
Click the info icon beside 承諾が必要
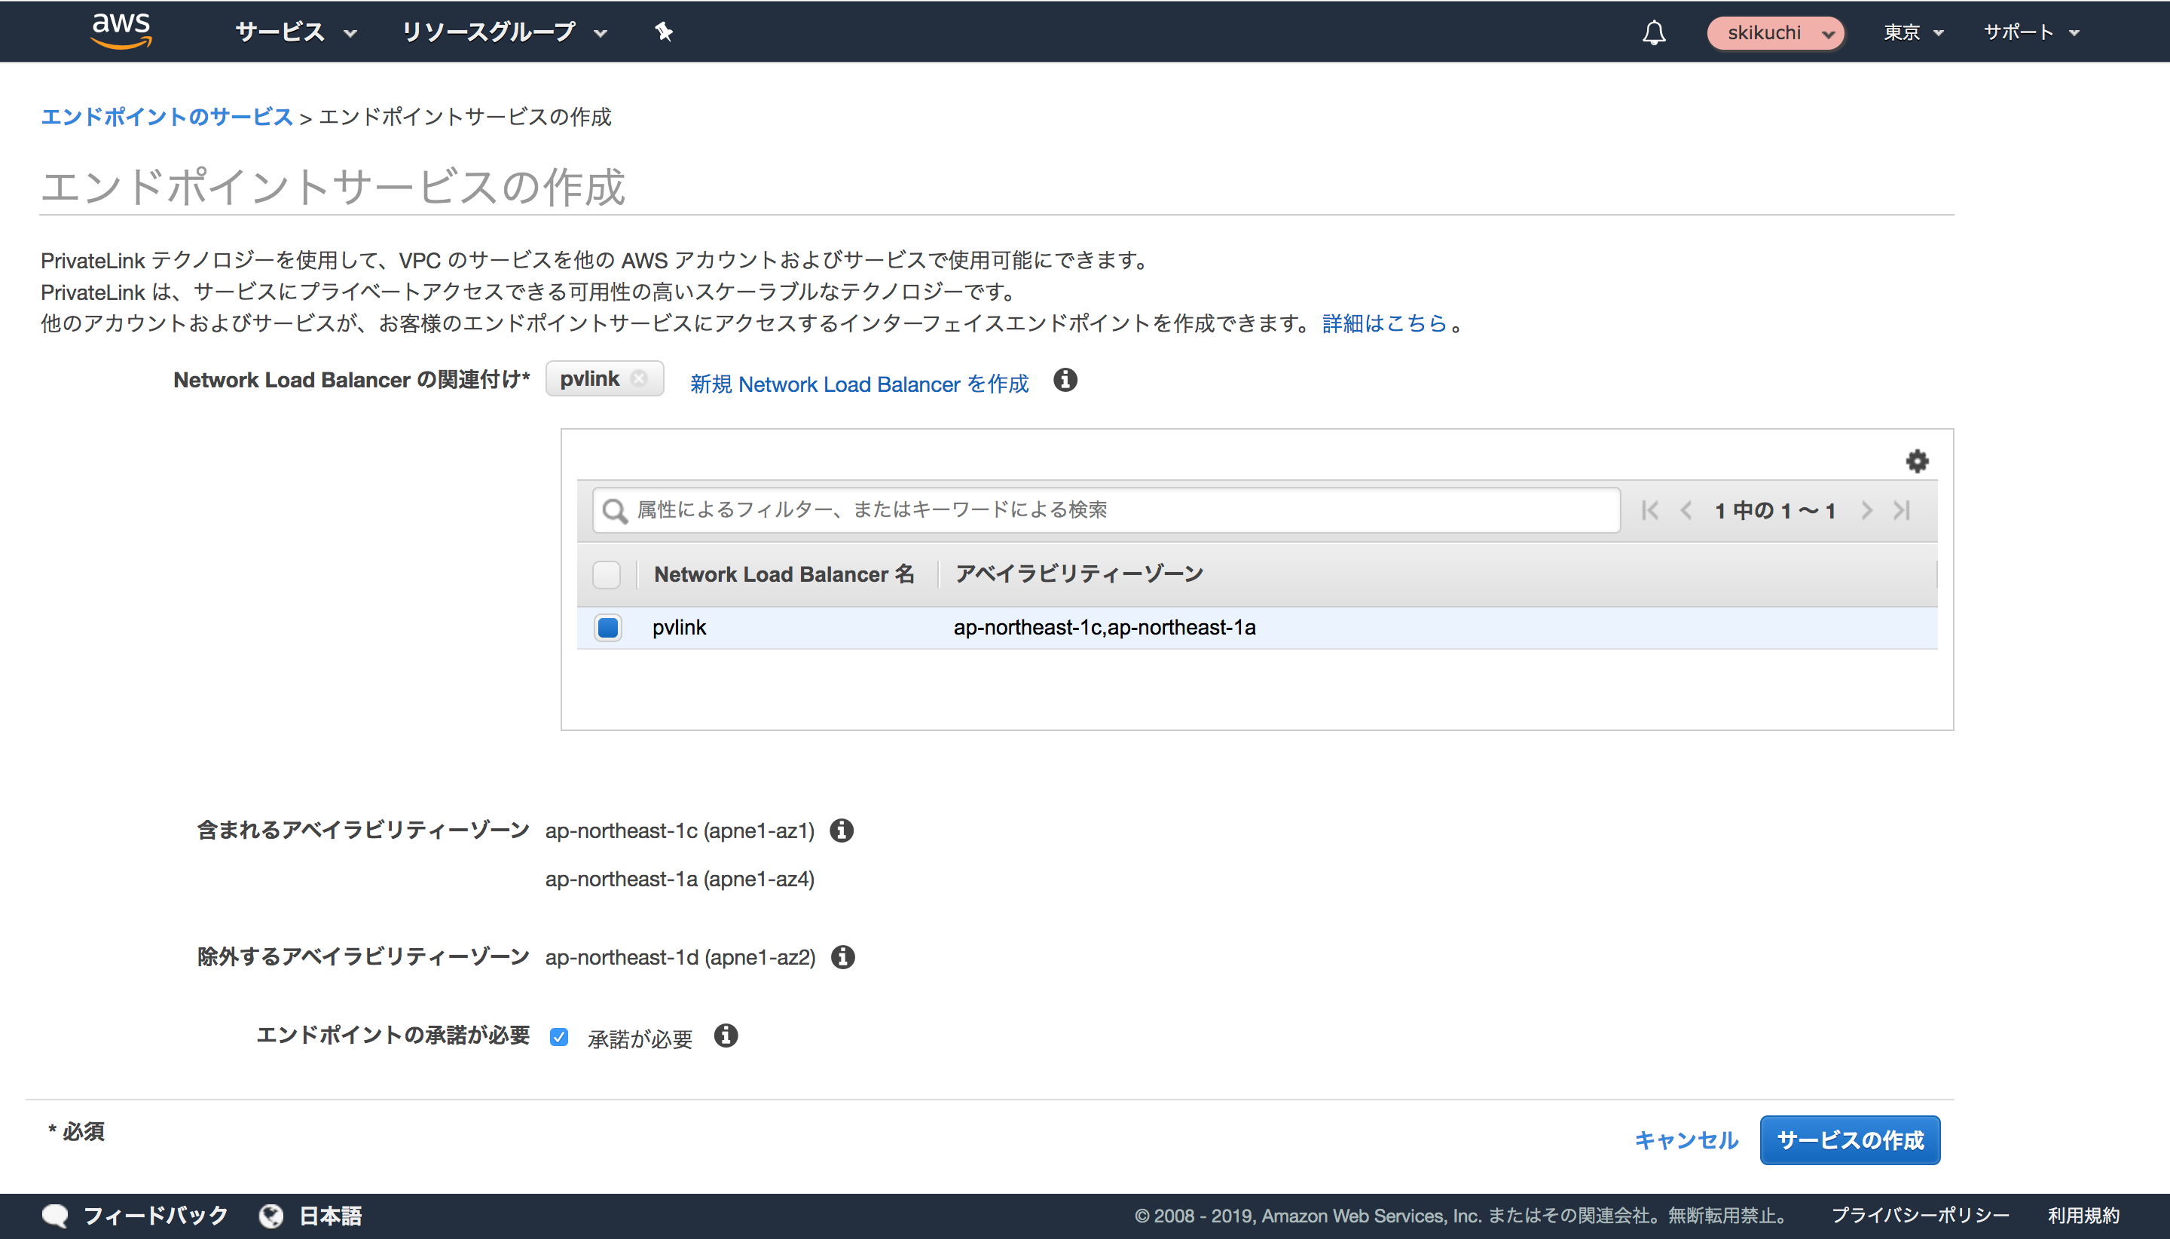coord(726,1036)
